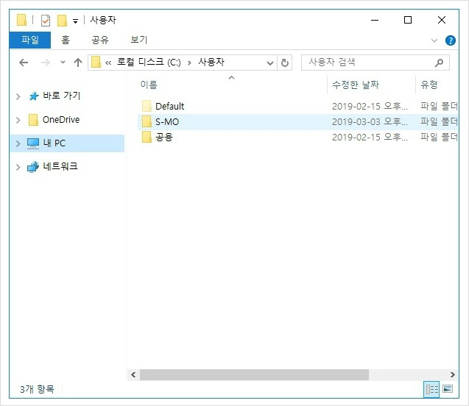Click the New folder icon in title bar
Image resolution: width=469 pixels, height=406 pixels.
click(62, 21)
